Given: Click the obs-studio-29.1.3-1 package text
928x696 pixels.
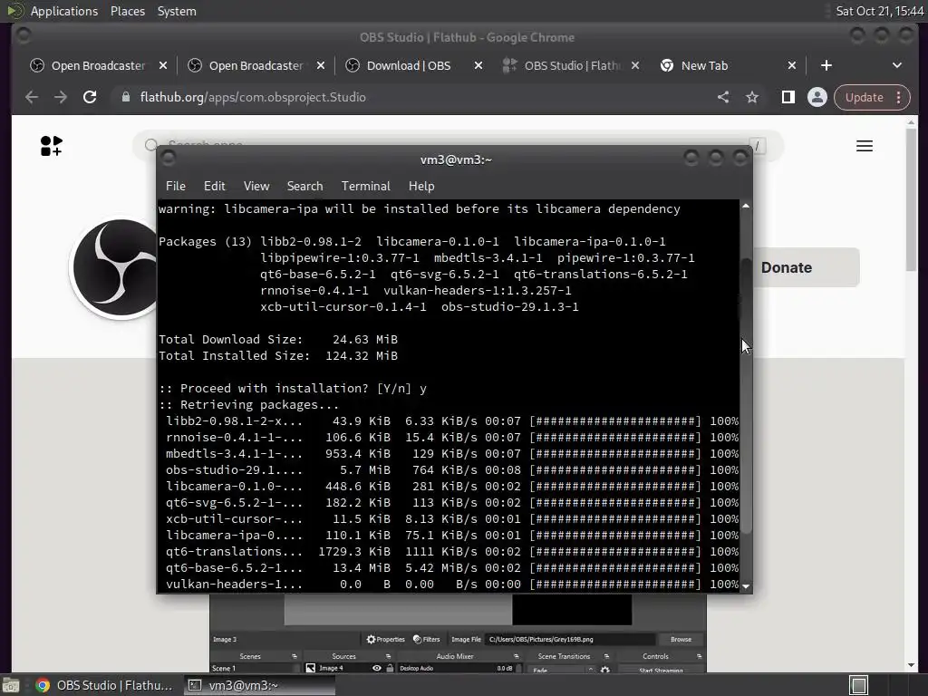Looking at the screenshot, I should tap(509, 306).
